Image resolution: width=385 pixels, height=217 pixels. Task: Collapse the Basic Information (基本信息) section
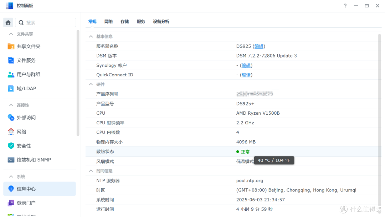[91, 37]
